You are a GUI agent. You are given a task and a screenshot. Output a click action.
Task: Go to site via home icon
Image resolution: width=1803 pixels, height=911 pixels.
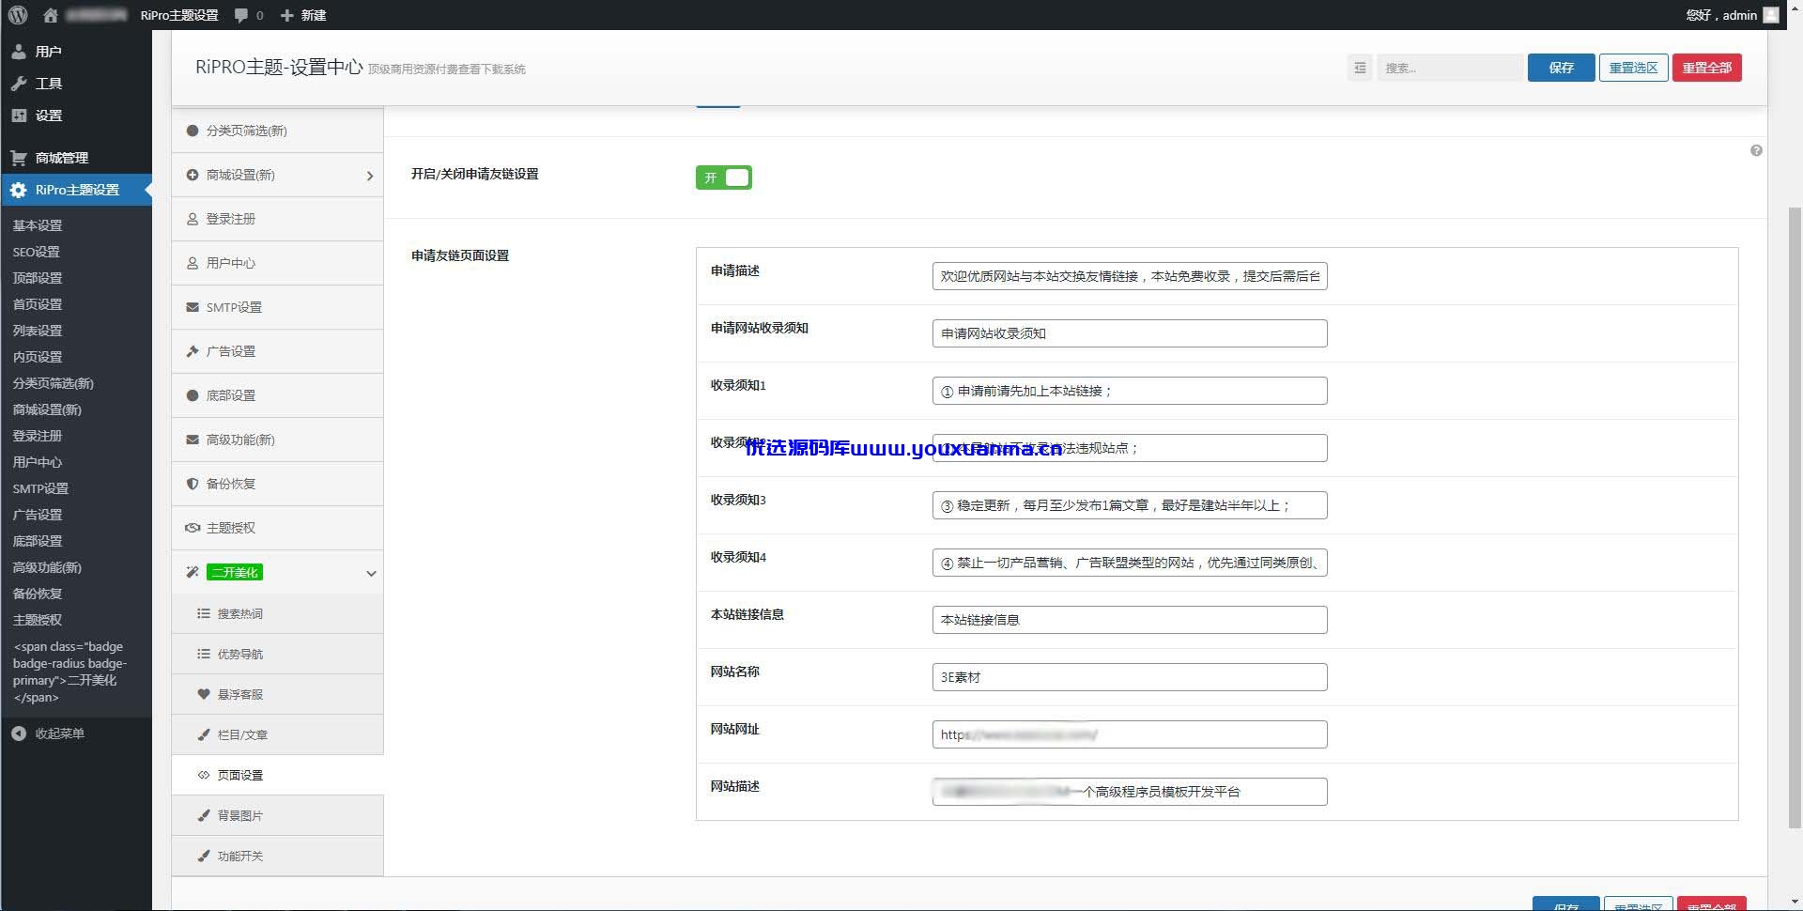click(51, 15)
